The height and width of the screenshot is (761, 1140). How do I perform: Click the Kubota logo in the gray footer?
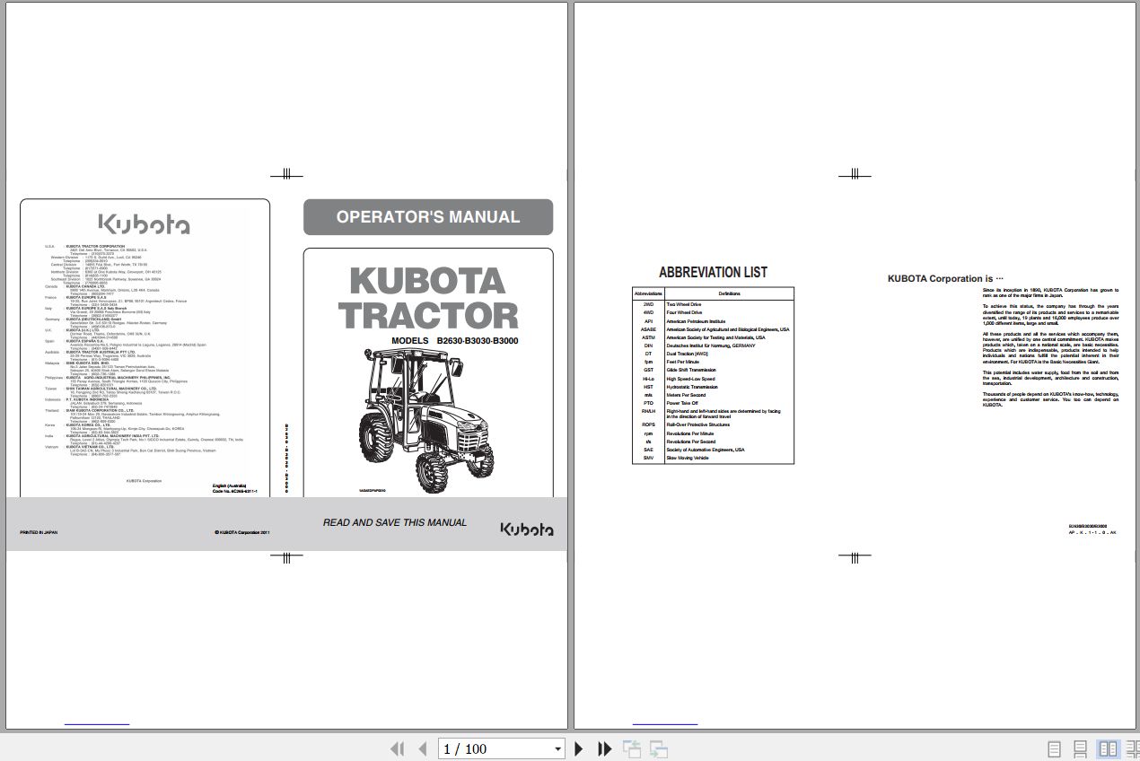[527, 529]
